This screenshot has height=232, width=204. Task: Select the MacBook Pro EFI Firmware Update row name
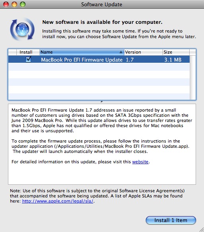pos(82,60)
